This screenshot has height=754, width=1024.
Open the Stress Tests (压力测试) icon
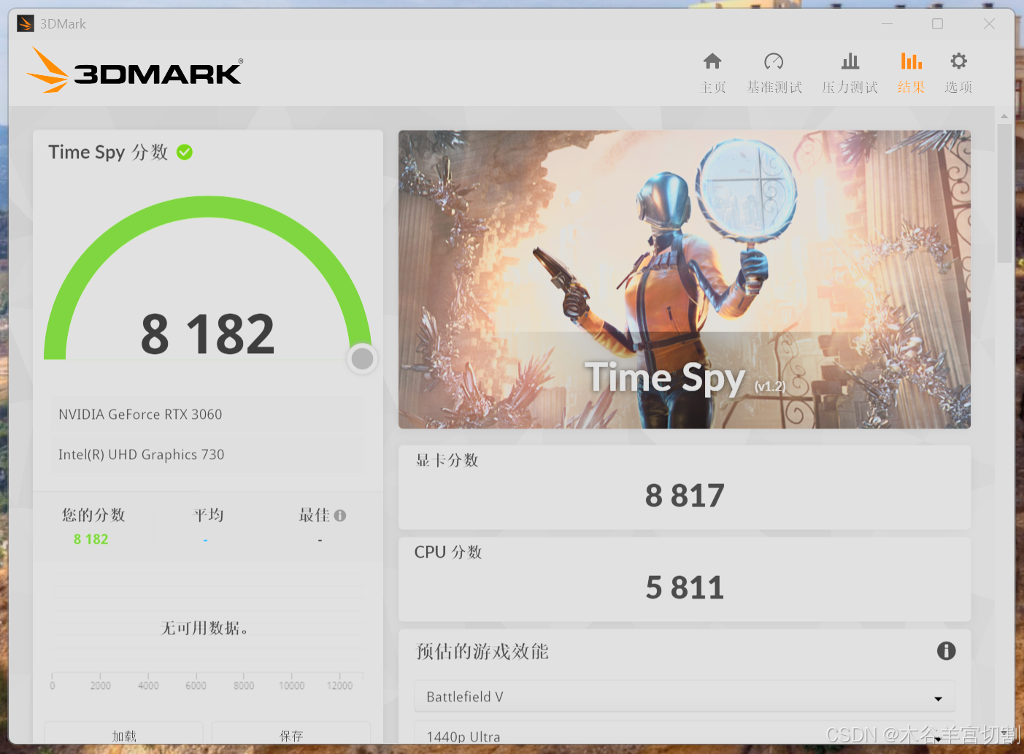click(850, 61)
